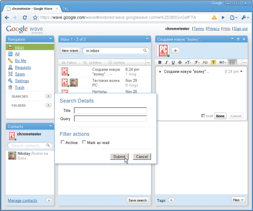
Task: Click Archive in the inbox toolbar
Action: [x=116, y=62]
